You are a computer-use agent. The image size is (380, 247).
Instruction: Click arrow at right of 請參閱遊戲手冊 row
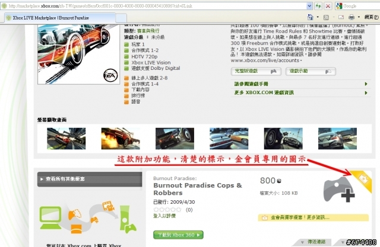click(366, 84)
